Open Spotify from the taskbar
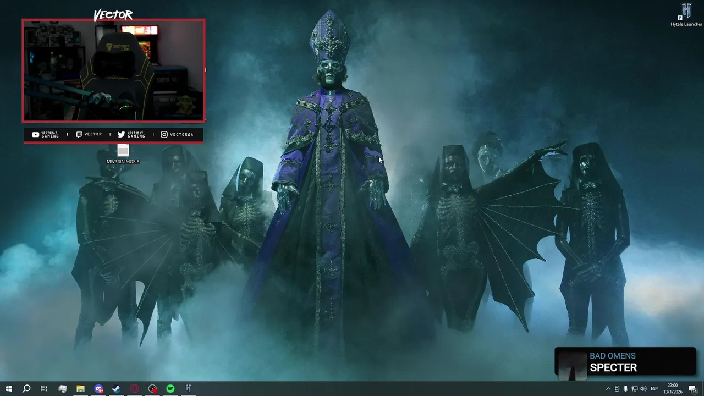This screenshot has width=704, height=396. point(170,389)
